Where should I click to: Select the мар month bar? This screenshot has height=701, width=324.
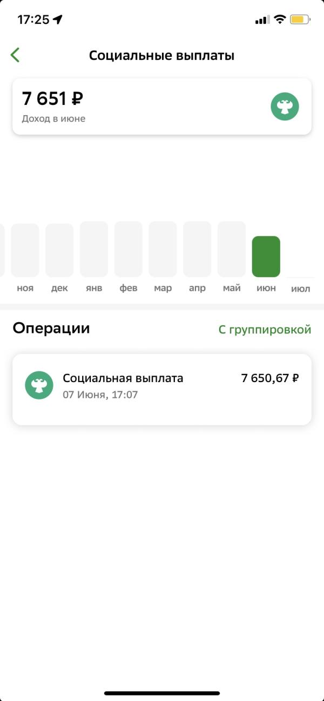tap(163, 249)
